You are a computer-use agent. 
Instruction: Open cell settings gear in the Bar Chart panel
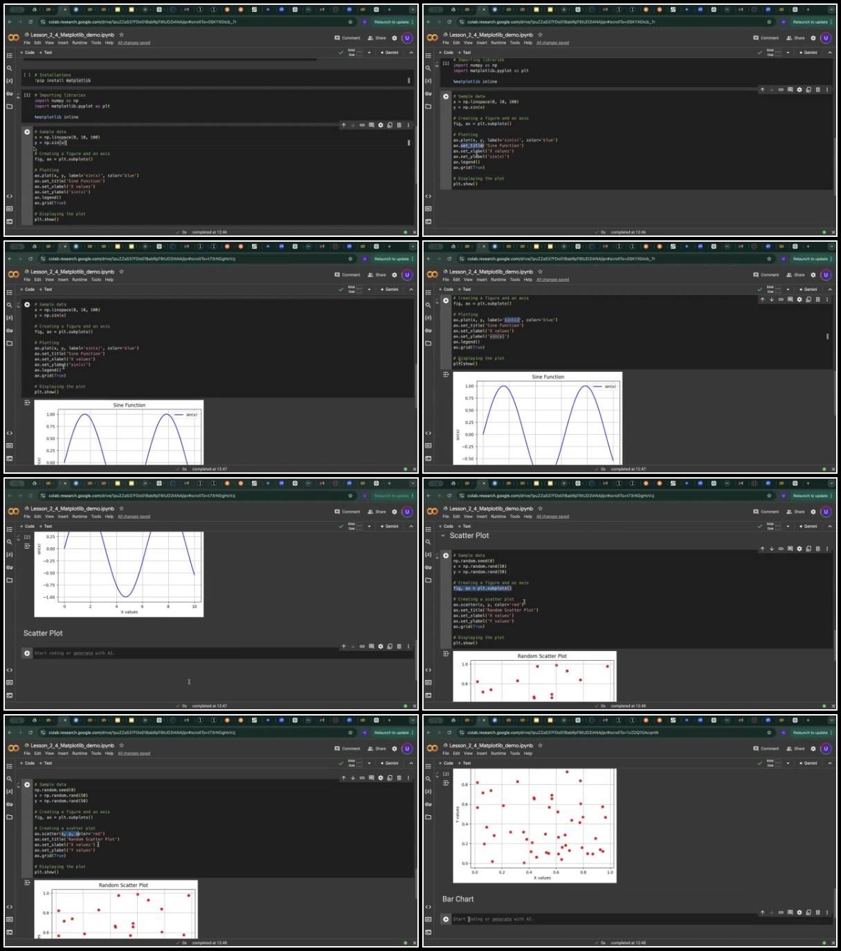[x=799, y=912]
